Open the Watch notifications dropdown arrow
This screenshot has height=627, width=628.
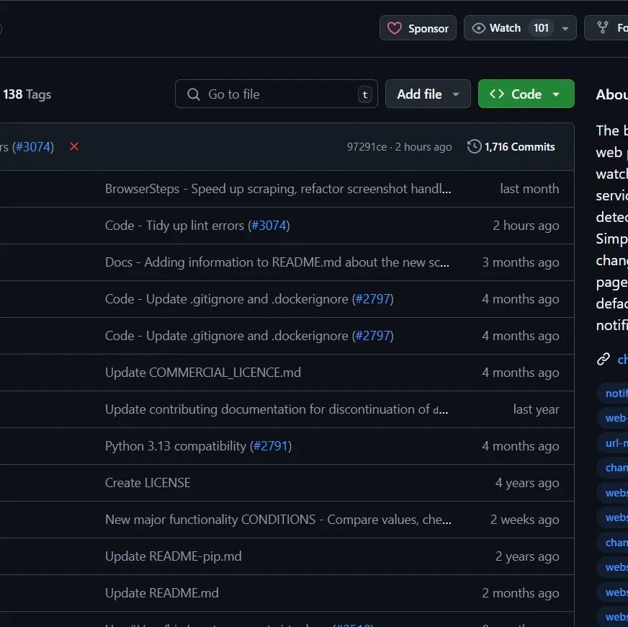[565, 28]
